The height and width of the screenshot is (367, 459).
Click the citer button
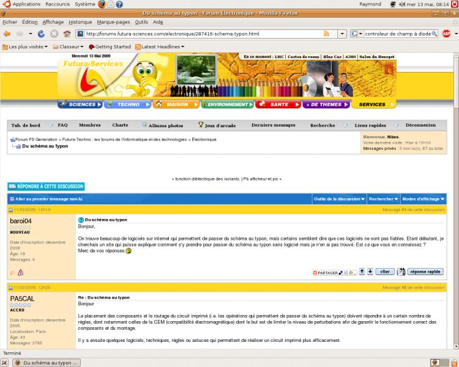point(385,272)
